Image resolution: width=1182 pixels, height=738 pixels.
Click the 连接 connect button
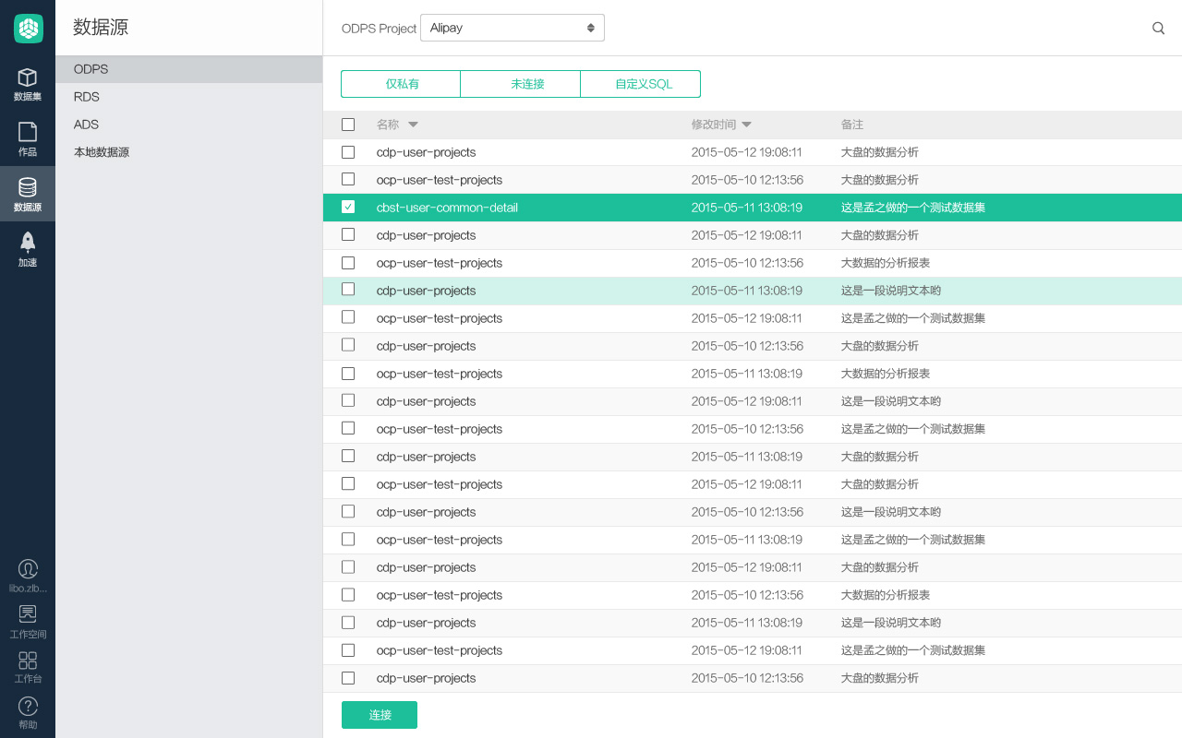380,715
